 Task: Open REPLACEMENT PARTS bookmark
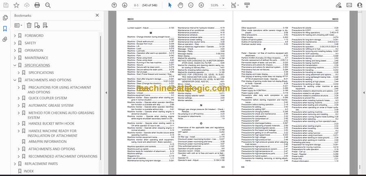[x=41, y=164]
